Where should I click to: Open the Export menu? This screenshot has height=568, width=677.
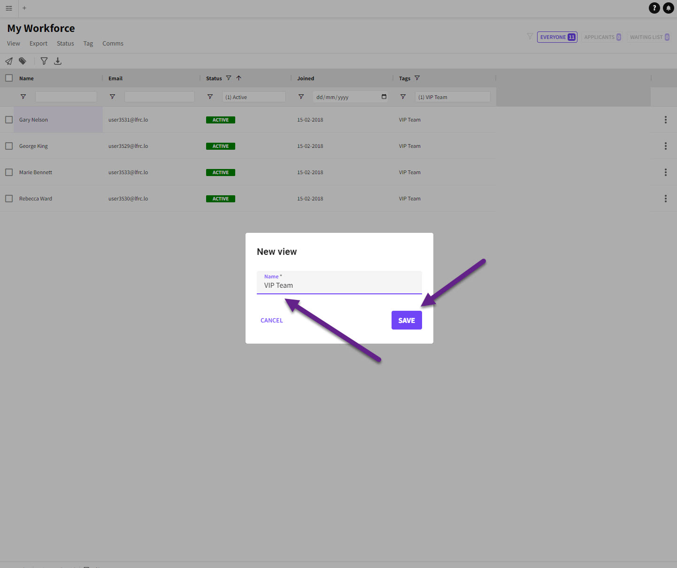point(38,44)
